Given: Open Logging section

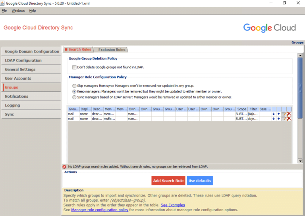Looking at the screenshot, I should pyautogui.click(x=31, y=105).
